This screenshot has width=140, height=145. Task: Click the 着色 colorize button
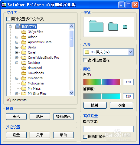16,117
